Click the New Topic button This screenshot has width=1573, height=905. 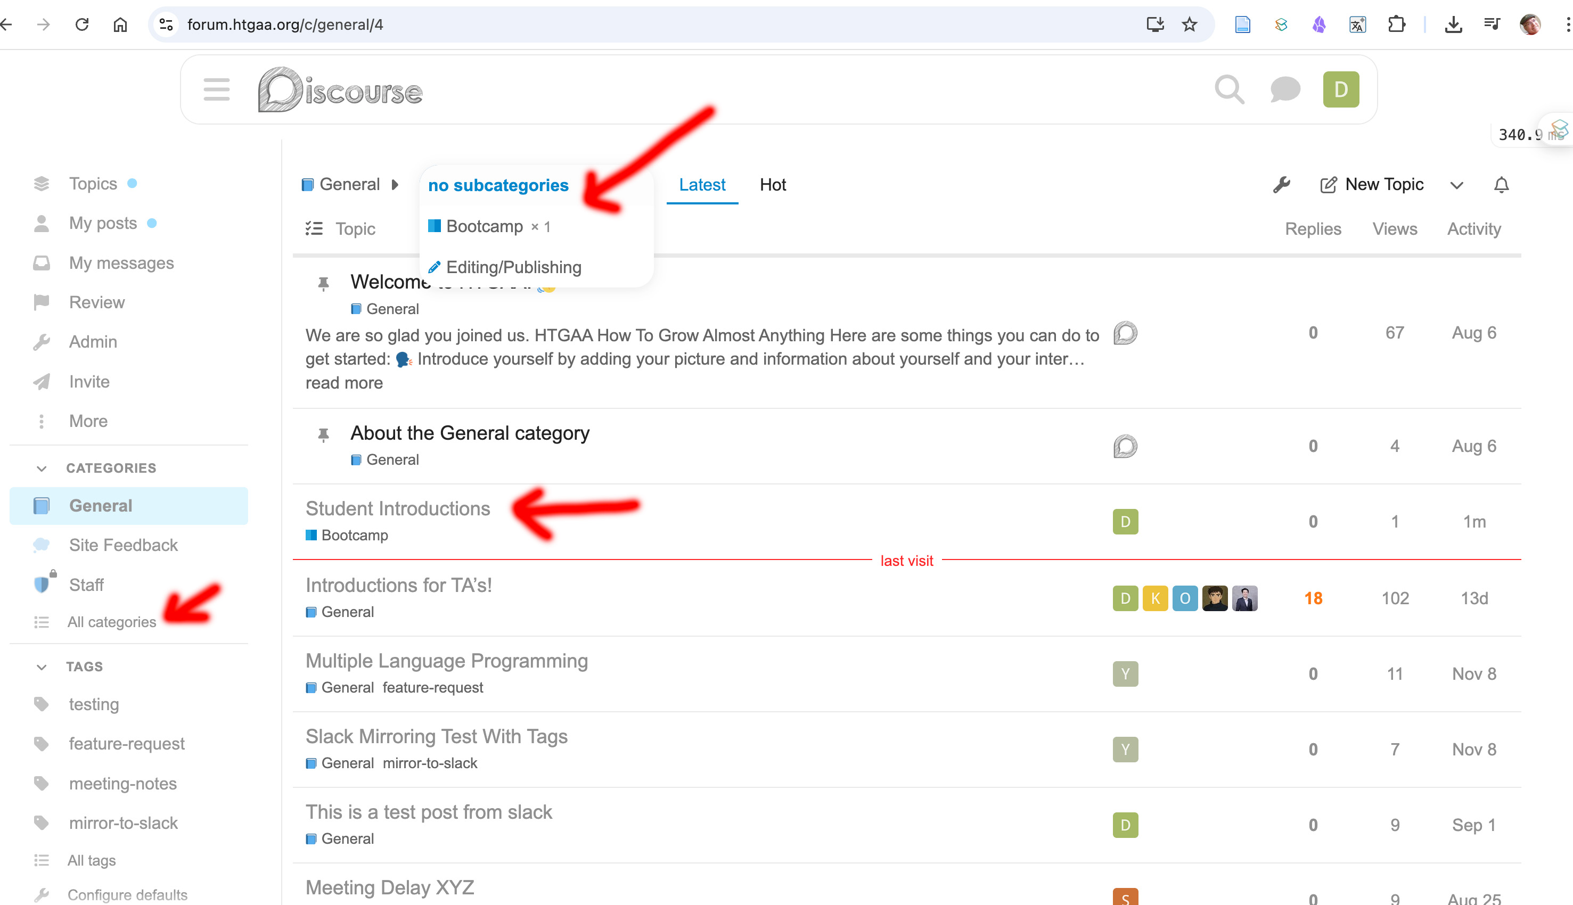click(1372, 185)
